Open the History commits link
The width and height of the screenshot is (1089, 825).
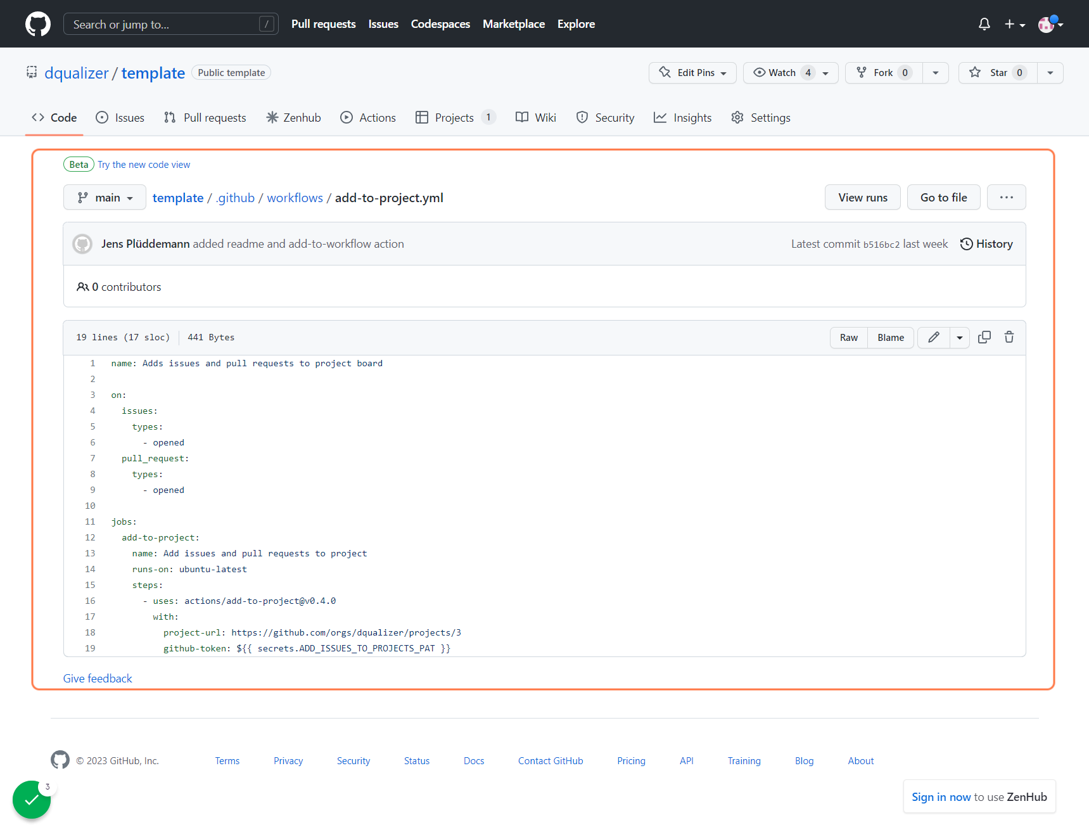[986, 244]
